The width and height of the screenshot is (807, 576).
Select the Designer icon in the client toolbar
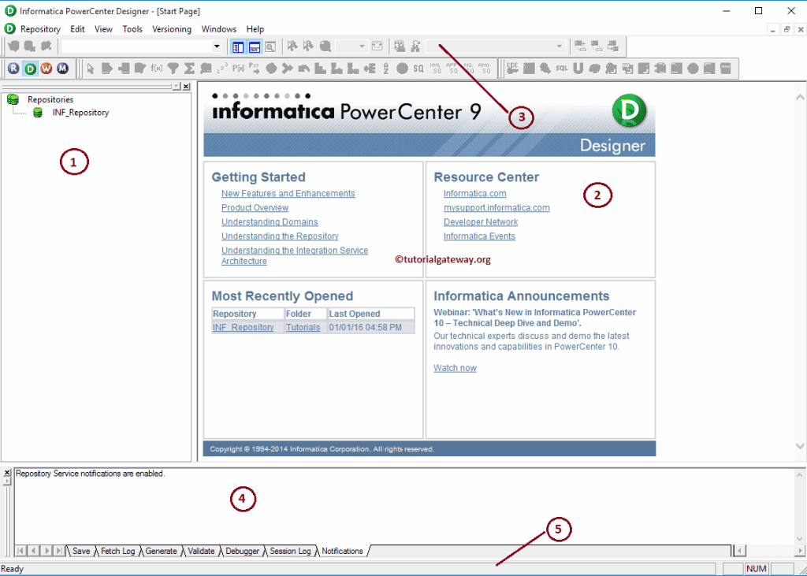(31, 69)
